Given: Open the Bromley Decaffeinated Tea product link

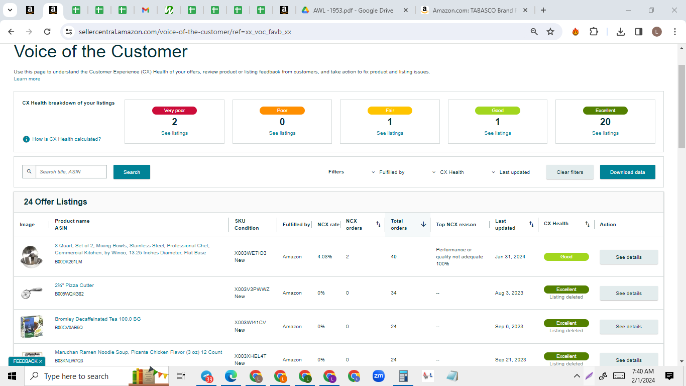Looking at the screenshot, I should [x=98, y=319].
